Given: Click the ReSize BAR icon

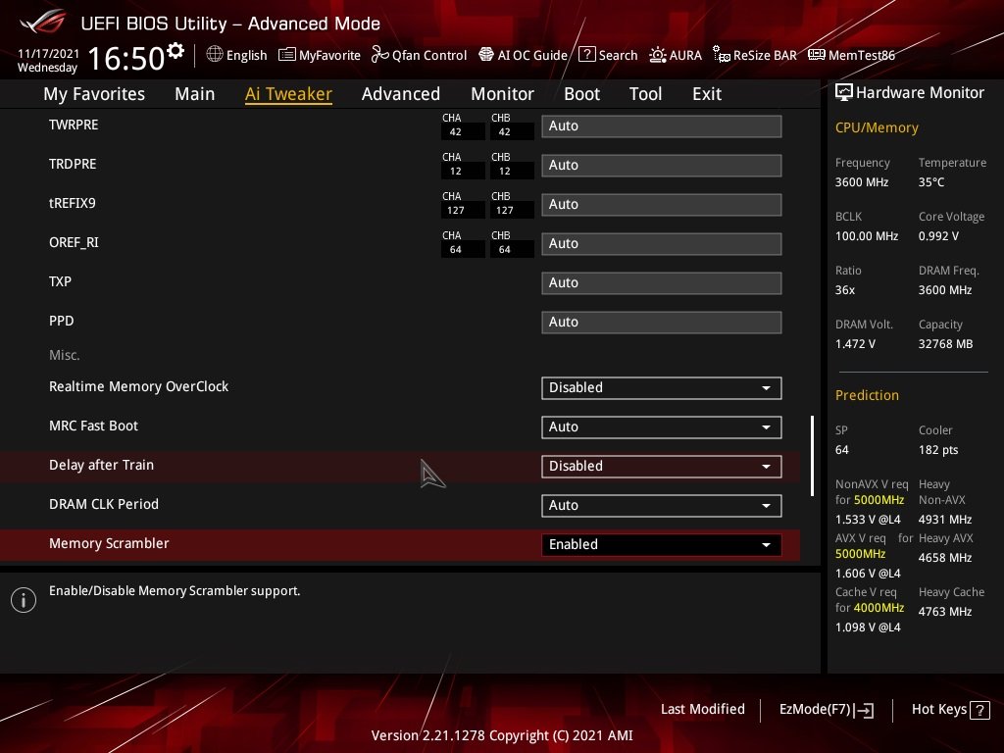Looking at the screenshot, I should (x=722, y=55).
